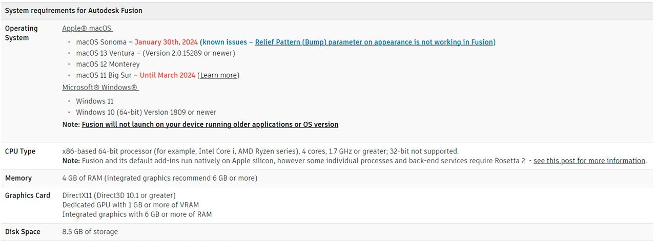Open the Relief Pattern (Bump) known issue link
The width and height of the screenshot is (656, 242).
(375, 42)
